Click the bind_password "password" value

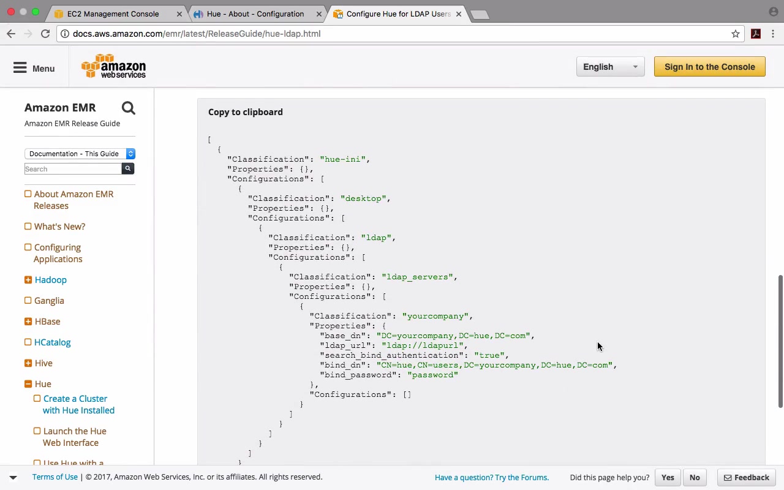tap(432, 375)
